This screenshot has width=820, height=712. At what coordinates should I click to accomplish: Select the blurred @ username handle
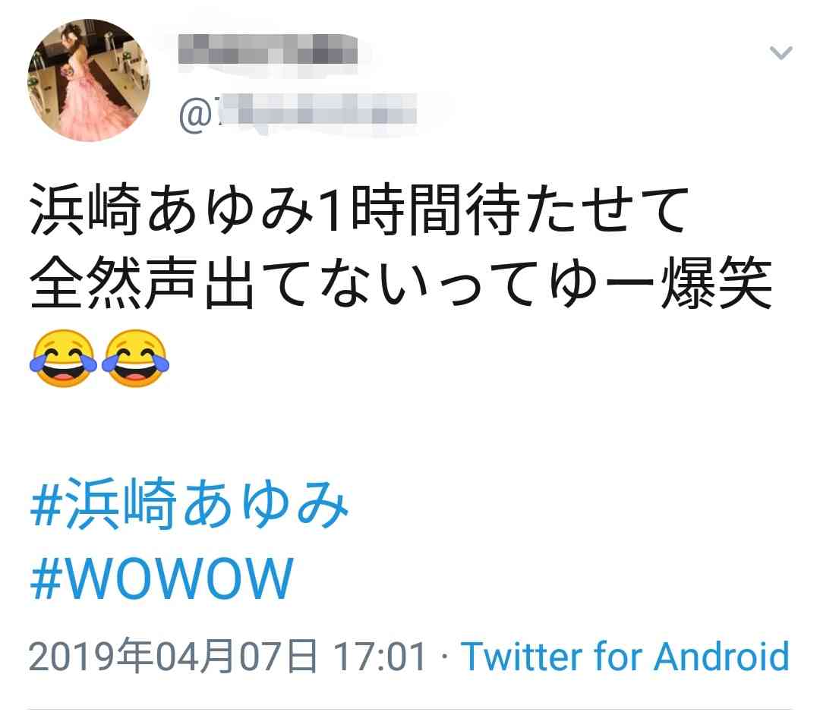298,112
